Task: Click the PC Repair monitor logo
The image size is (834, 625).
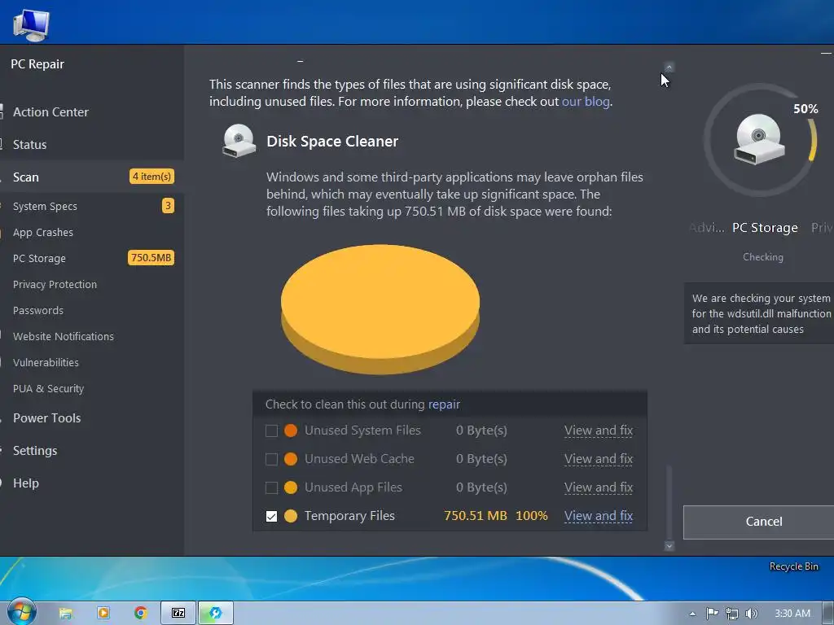Action: (x=31, y=24)
